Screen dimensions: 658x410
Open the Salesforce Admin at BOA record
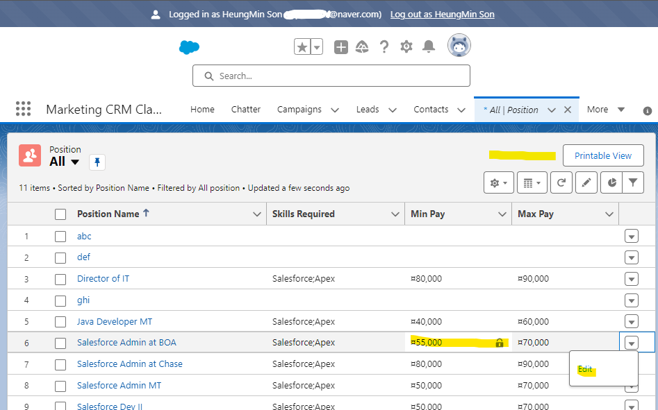pyautogui.click(x=126, y=343)
